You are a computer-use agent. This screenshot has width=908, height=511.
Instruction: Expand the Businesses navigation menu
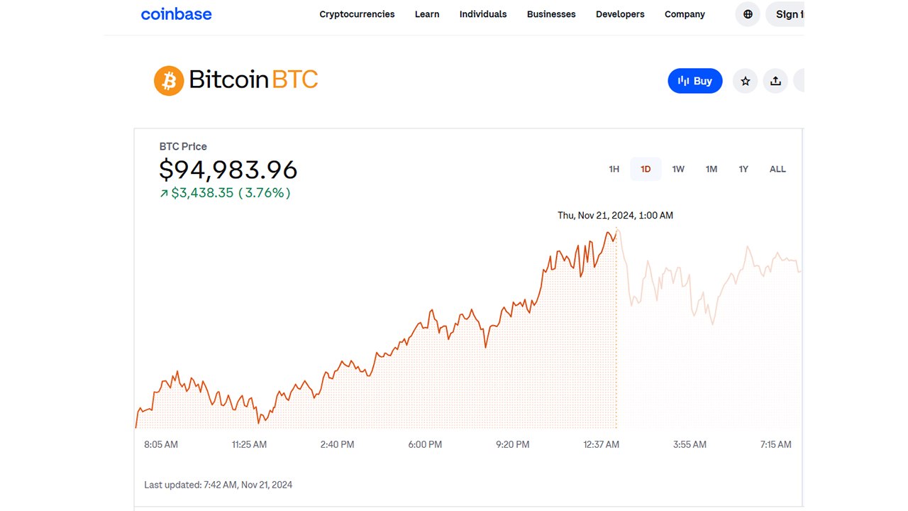[551, 14]
